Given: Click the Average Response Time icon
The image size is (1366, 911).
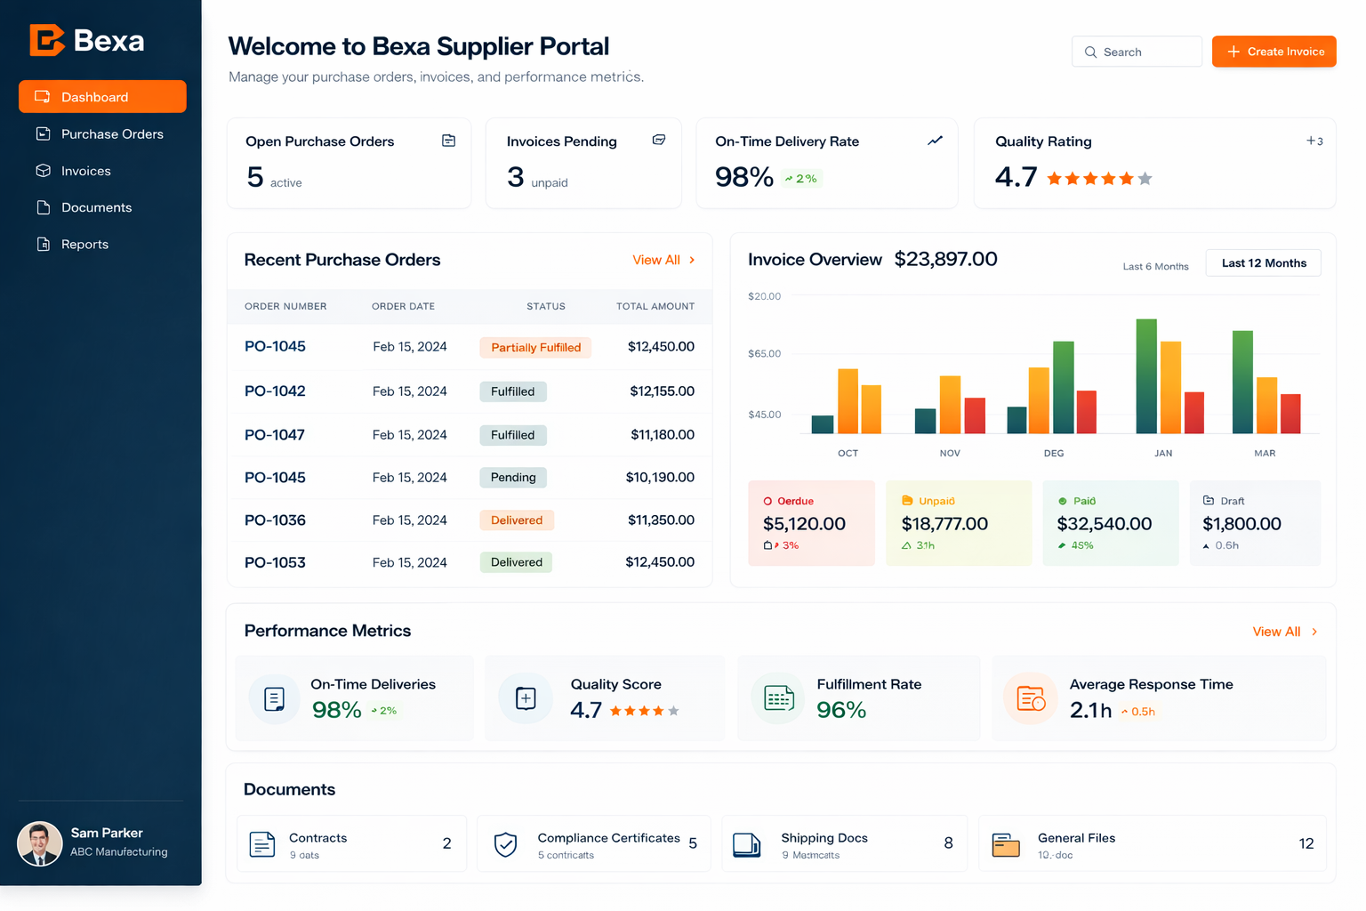Looking at the screenshot, I should click(x=1031, y=698).
